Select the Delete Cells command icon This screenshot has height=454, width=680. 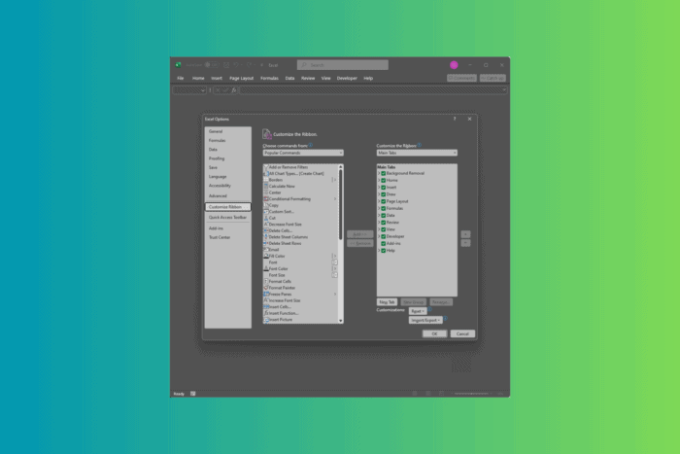(266, 230)
